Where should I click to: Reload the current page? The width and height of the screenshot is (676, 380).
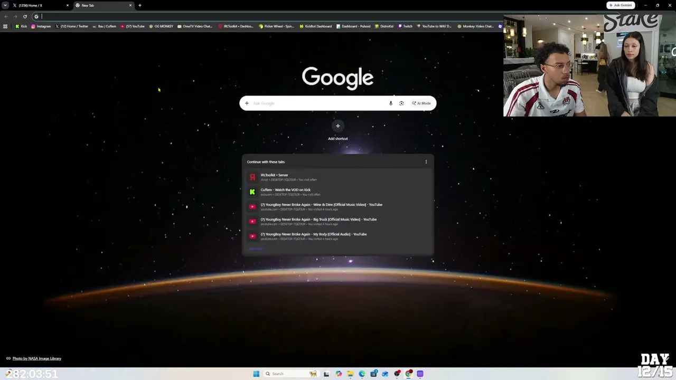(25, 16)
